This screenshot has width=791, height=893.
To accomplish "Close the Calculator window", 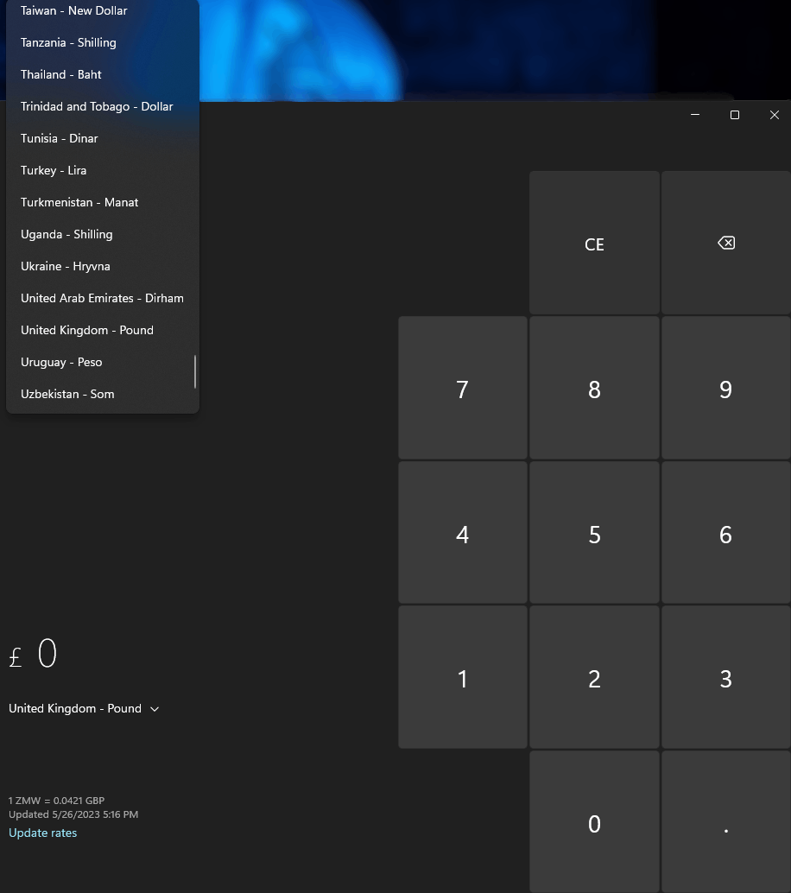I will [775, 115].
